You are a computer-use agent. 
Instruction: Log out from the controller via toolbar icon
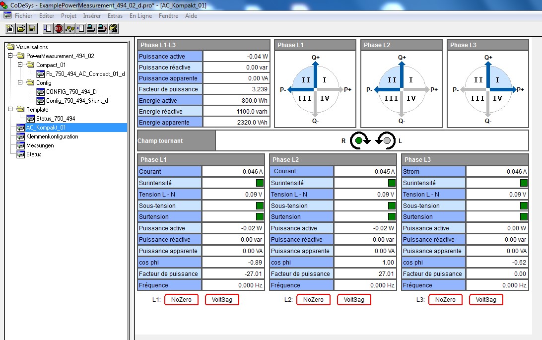coord(102,28)
